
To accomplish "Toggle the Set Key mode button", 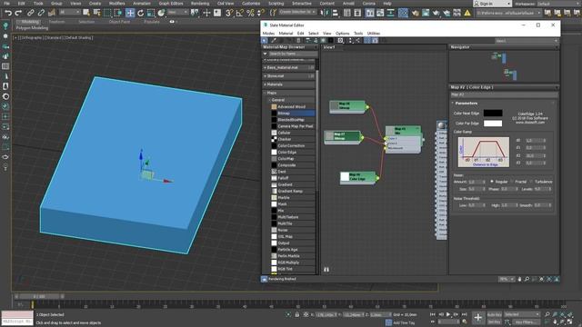I will click(494, 322).
